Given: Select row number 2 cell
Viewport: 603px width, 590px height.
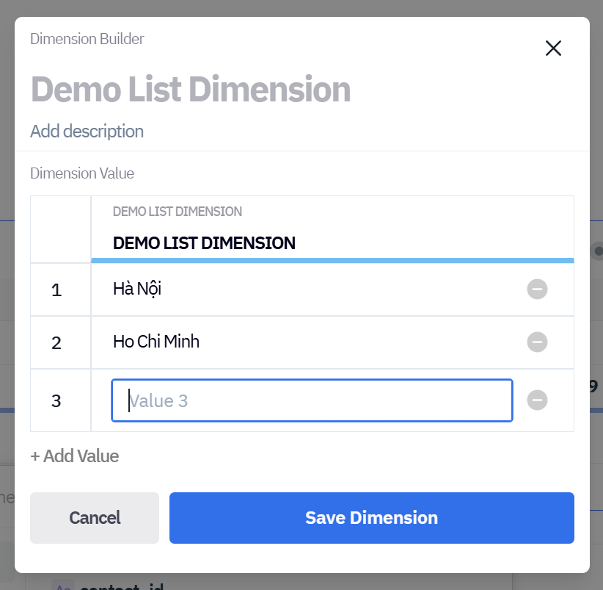Looking at the screenshot, I should [x=57, y=342].
